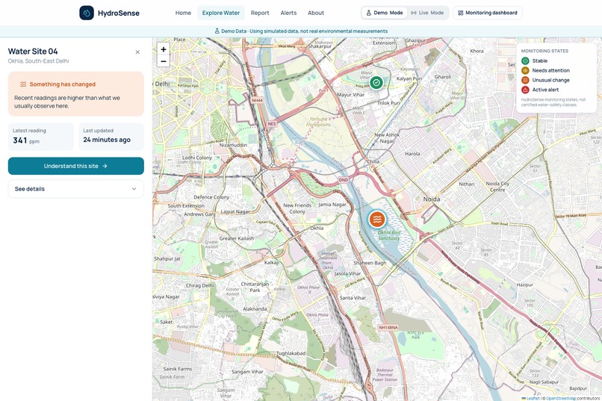This screenshot has width=602, height=401.
Task: Go to the Report page
Action: click(x=260, y=13)
